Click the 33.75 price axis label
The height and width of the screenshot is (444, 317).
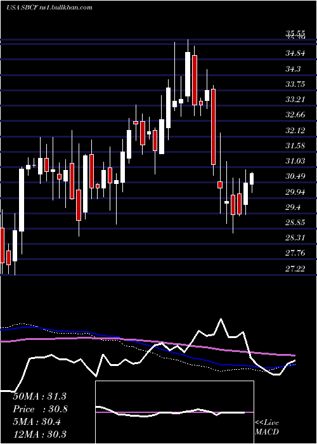(295, 84)
